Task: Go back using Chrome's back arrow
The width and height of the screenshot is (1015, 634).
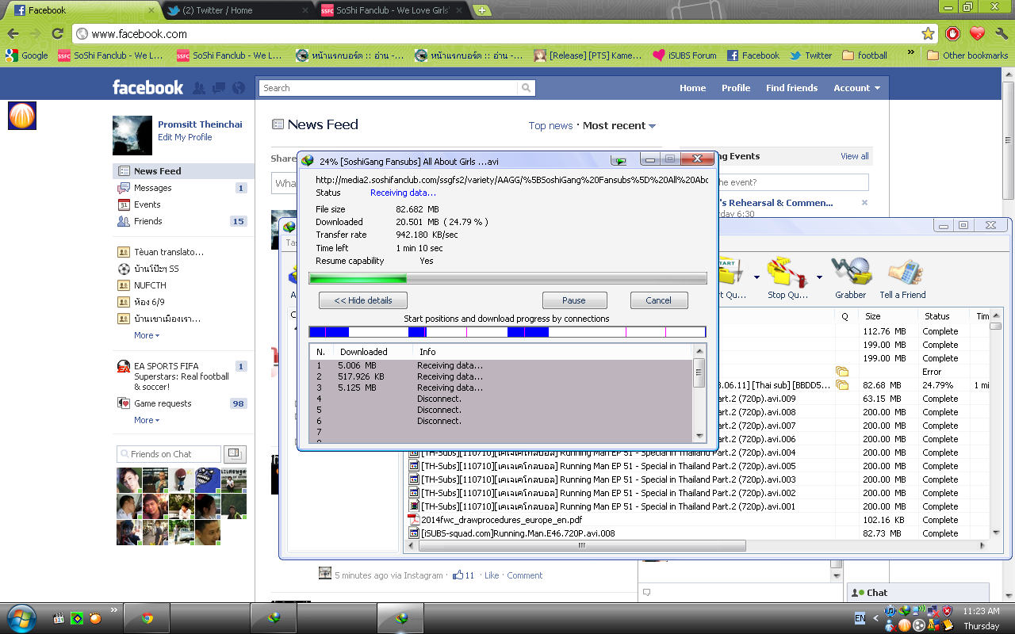Action: point(13,34)
